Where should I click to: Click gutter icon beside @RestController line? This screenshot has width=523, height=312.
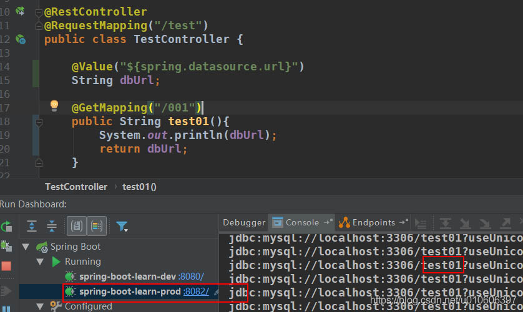pos(21,11)
